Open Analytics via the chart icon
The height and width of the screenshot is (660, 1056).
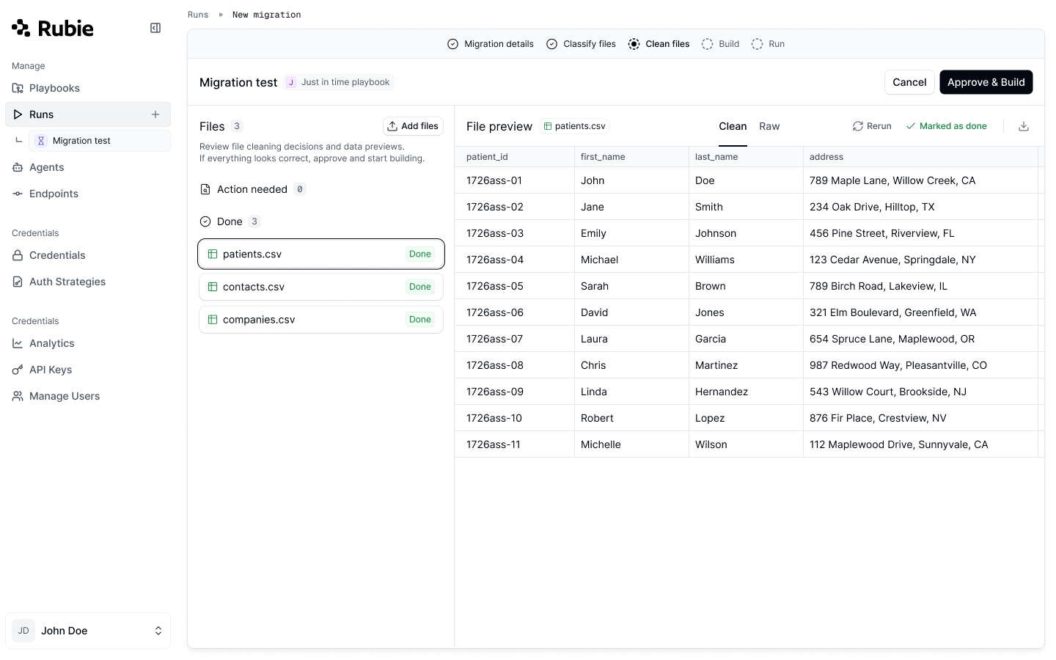[18, 343]
